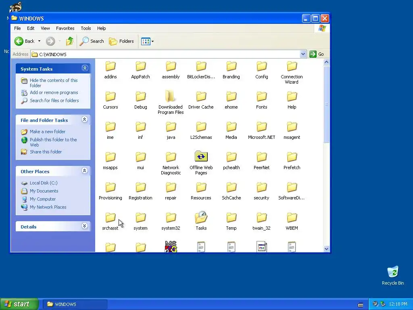Select the Media folder
Screen dimensions: 413x310
pyautogui.click(x=231, y=130)
